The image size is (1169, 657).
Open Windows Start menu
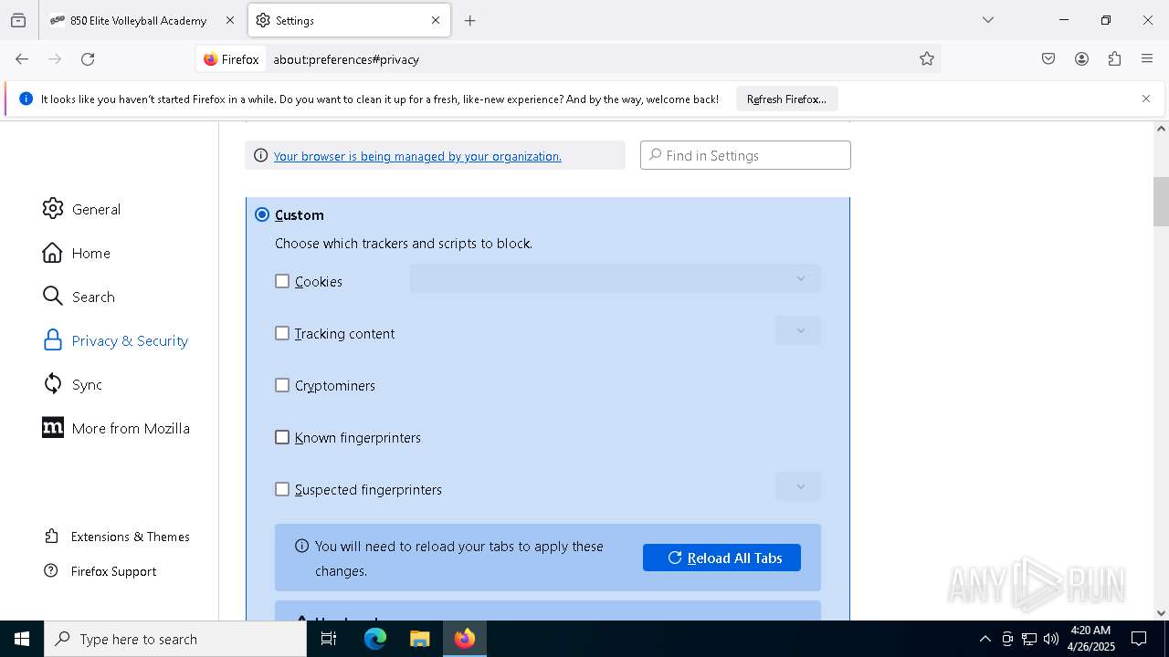point(22,639)
